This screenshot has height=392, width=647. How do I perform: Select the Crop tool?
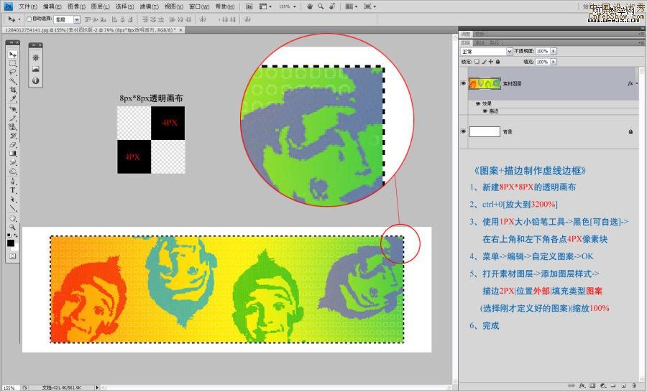[x=13, y=90]
